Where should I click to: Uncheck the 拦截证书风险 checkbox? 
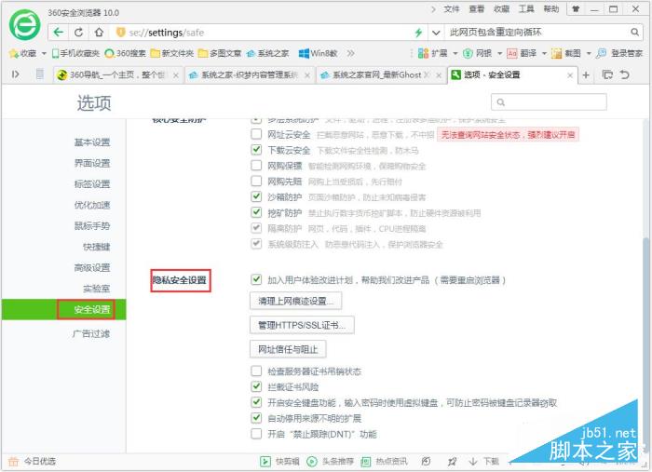[256, 386]
